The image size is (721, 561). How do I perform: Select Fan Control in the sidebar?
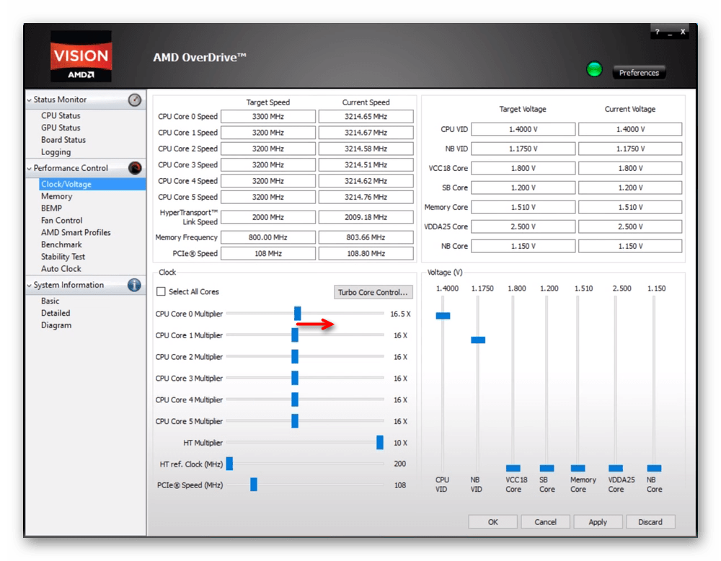pyautogui.click(x=61, y=221)
